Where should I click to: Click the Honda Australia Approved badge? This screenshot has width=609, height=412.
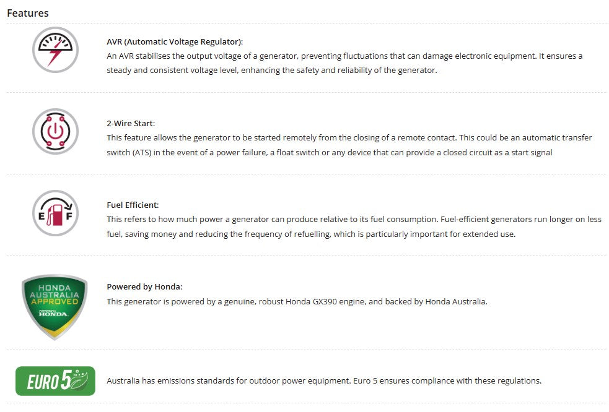55,307
